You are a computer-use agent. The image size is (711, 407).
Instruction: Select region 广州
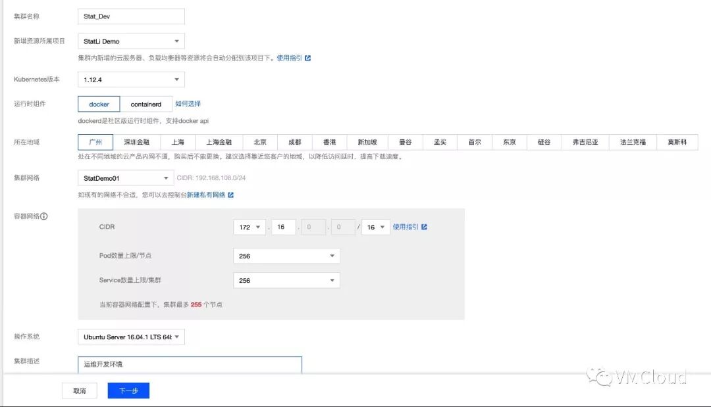click(95, 142)
